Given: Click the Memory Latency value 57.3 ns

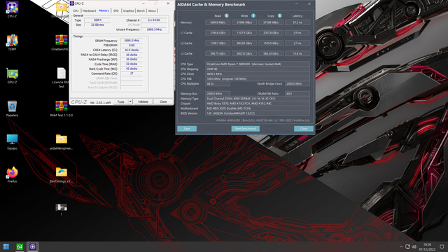Looking at the screenshot, I should 297,22.
